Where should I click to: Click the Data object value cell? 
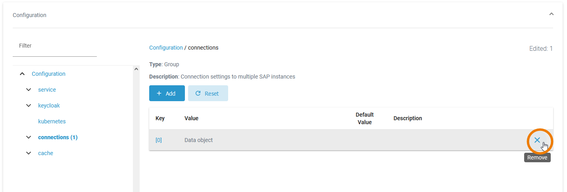click(198, 140)
